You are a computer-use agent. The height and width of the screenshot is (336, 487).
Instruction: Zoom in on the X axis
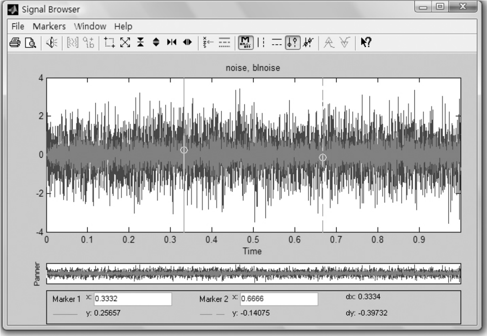point(172,43)
